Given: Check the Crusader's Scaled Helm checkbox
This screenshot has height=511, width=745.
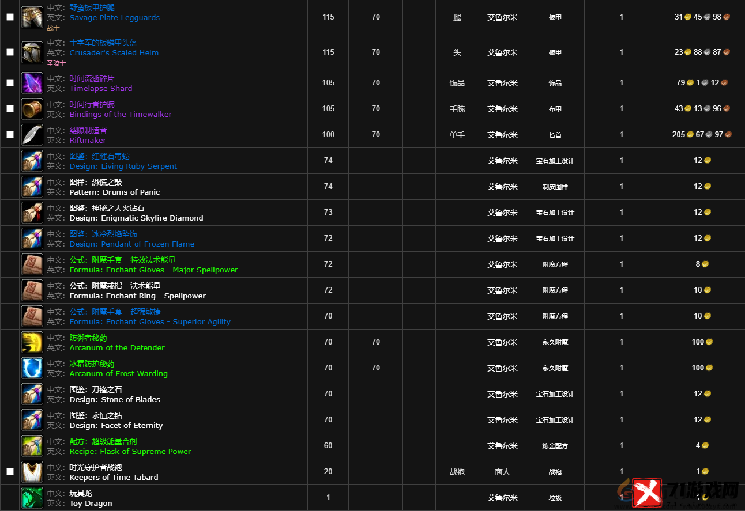Looking at the screenshot, I should (10, 52).
